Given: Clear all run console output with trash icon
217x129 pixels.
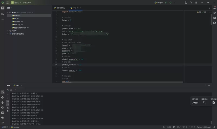Looking at the screenshot, I should point(8,111).
